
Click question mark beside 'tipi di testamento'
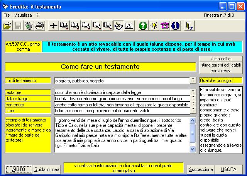[193, 80]
